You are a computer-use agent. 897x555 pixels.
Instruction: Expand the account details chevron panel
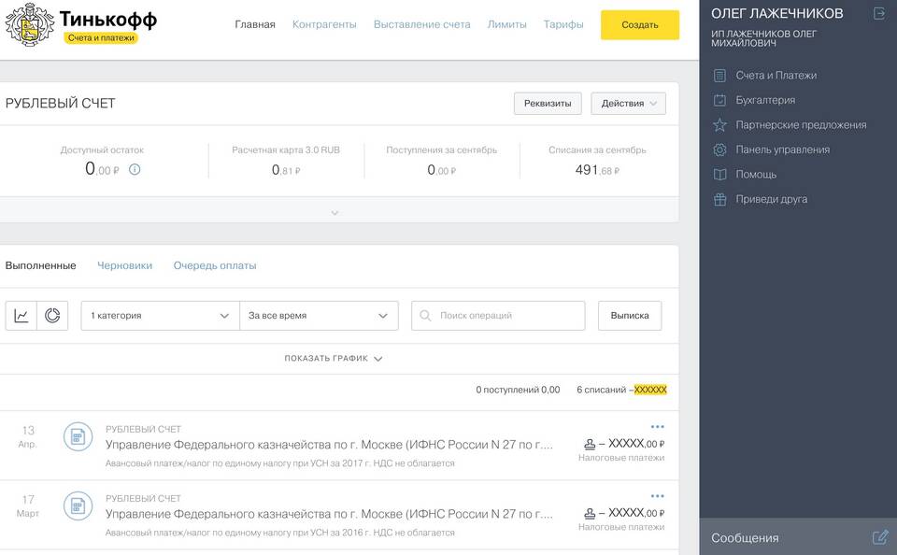[335, 212]
